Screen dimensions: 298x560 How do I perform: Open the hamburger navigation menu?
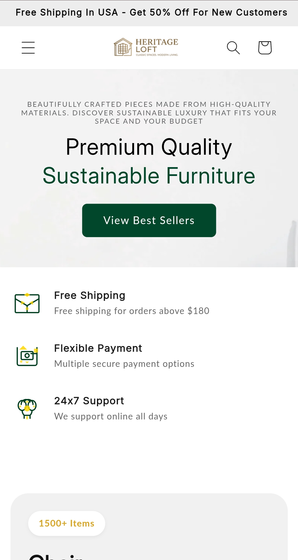[x=28, y=48]
